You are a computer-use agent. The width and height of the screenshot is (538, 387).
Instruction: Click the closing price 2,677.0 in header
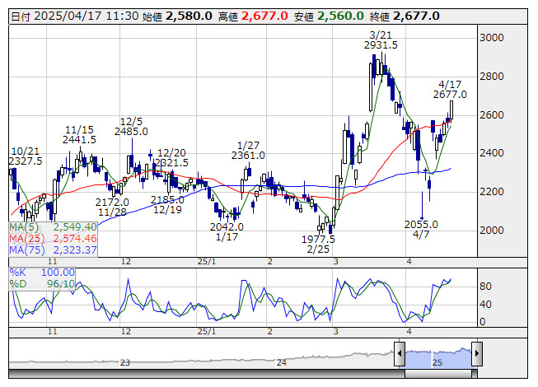click(416, 16)
